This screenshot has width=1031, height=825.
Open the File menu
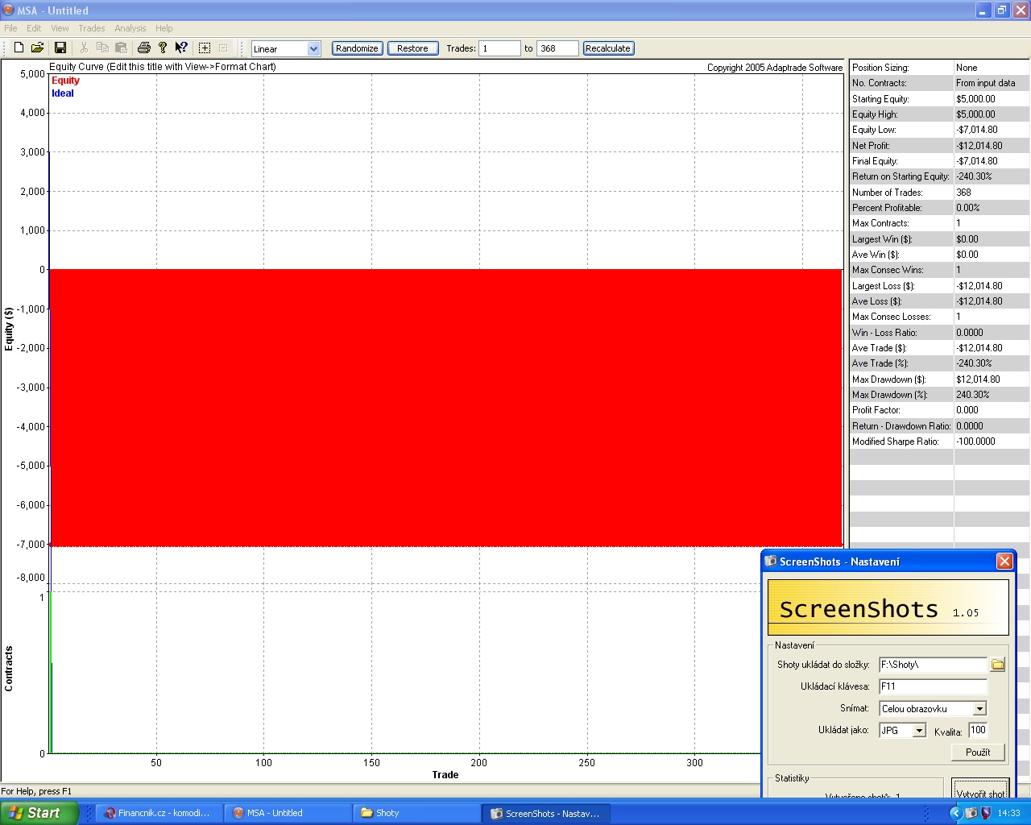click(10, 28)
